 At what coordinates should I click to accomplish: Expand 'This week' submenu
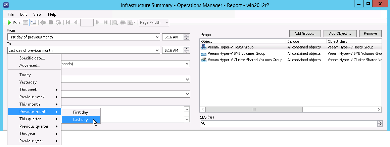point(34,90)
